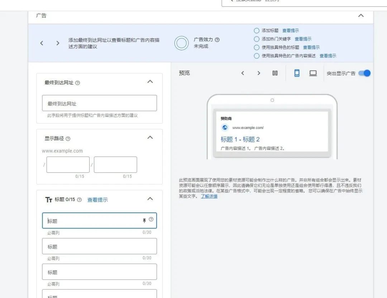Collapse the 最终到达网址 section
Image resolution: width=387 pixels, height=298 pixels.
click(150, 82)
